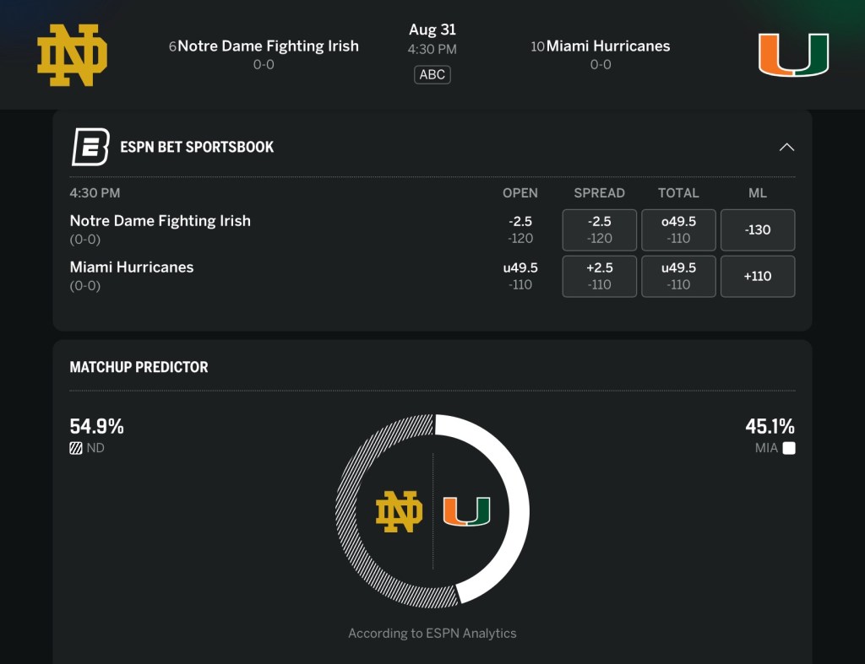Click the ESPN BET SPORTSBOOK title
This screenshot has width=865, height=664.
tap(197, 147)
